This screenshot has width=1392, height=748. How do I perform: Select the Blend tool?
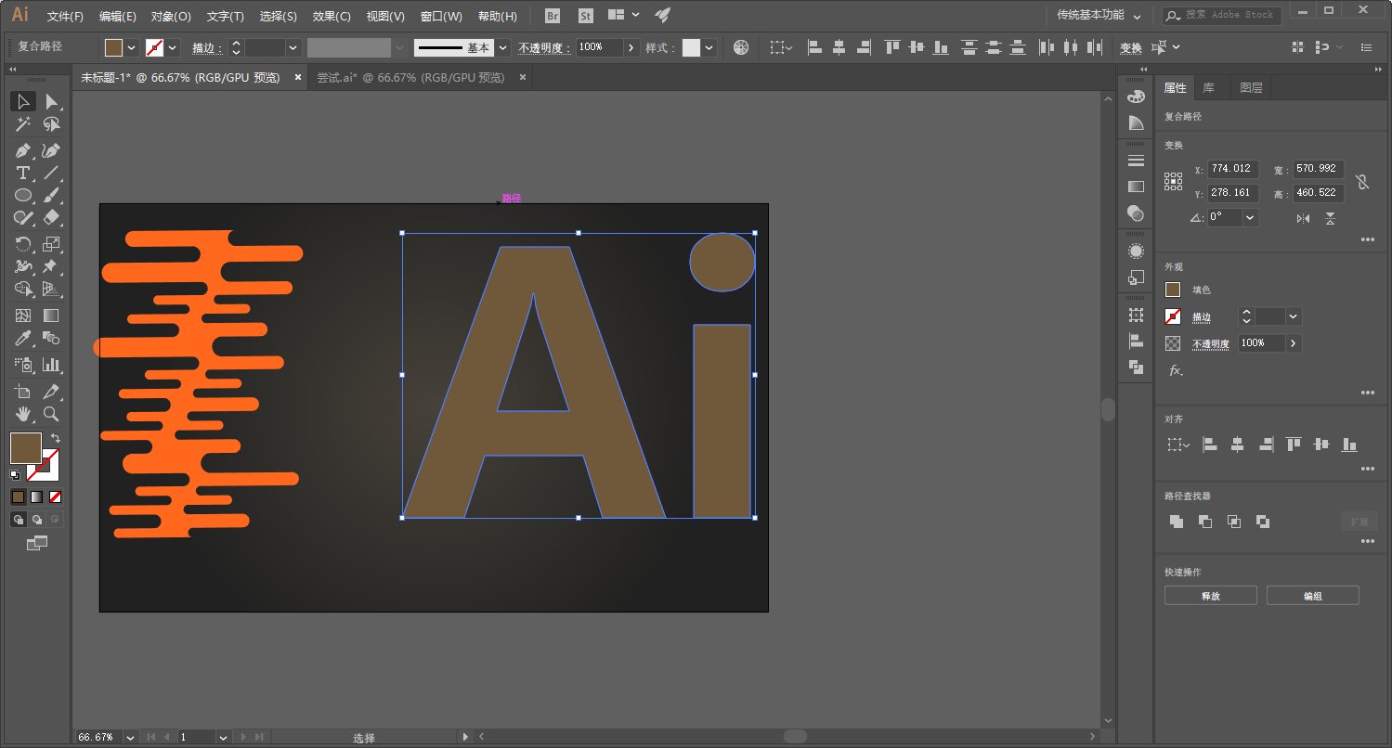point(51,338)
